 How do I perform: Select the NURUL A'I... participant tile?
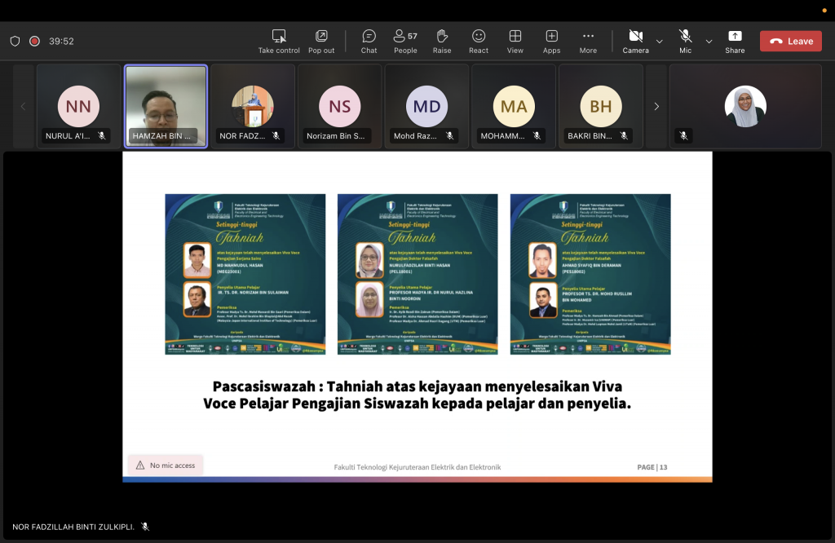78,106
